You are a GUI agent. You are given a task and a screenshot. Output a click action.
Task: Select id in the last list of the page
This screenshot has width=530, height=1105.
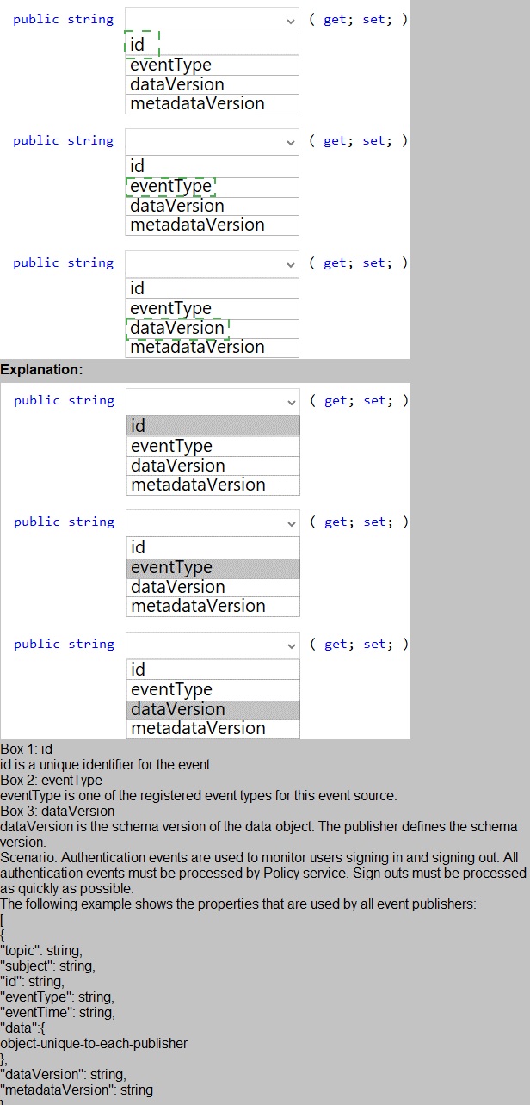139,670
